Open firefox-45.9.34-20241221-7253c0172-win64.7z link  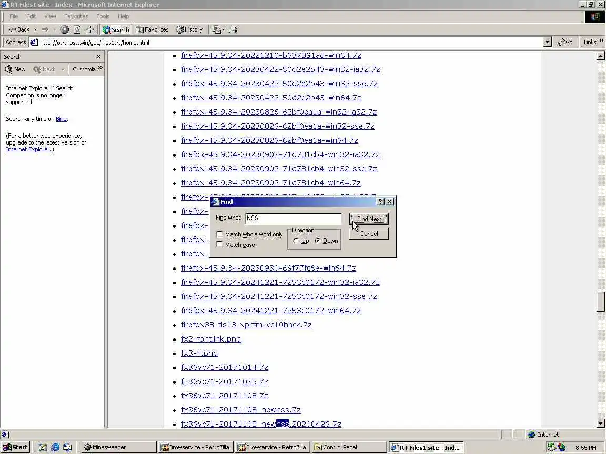(271, 311)
